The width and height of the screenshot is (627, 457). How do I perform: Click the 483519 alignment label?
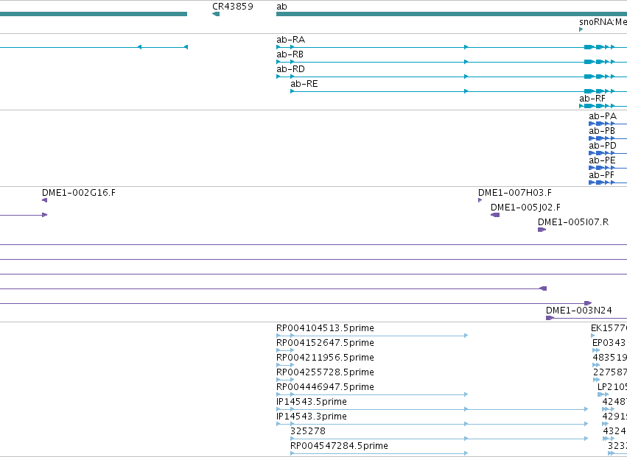(610, 358)
